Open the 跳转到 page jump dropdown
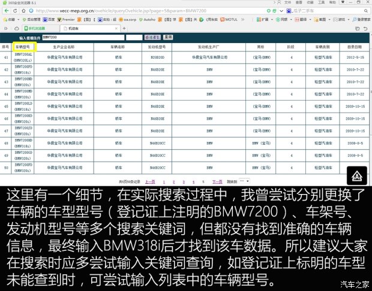The height and width of the screenshot is (291, 372). pos(244,181)
